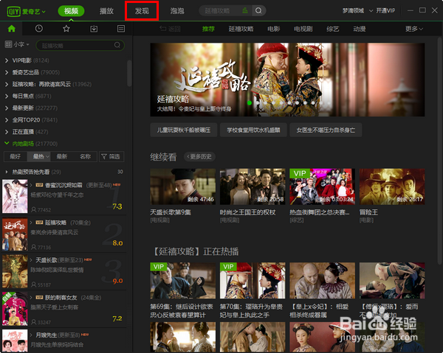
Task: Open the 更多 dropdown in category bar
Action: pos(414,29)
